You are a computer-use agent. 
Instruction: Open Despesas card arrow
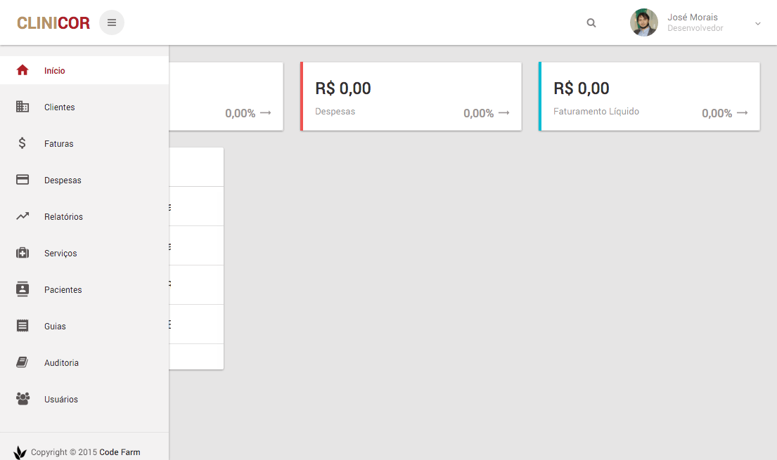504,113
